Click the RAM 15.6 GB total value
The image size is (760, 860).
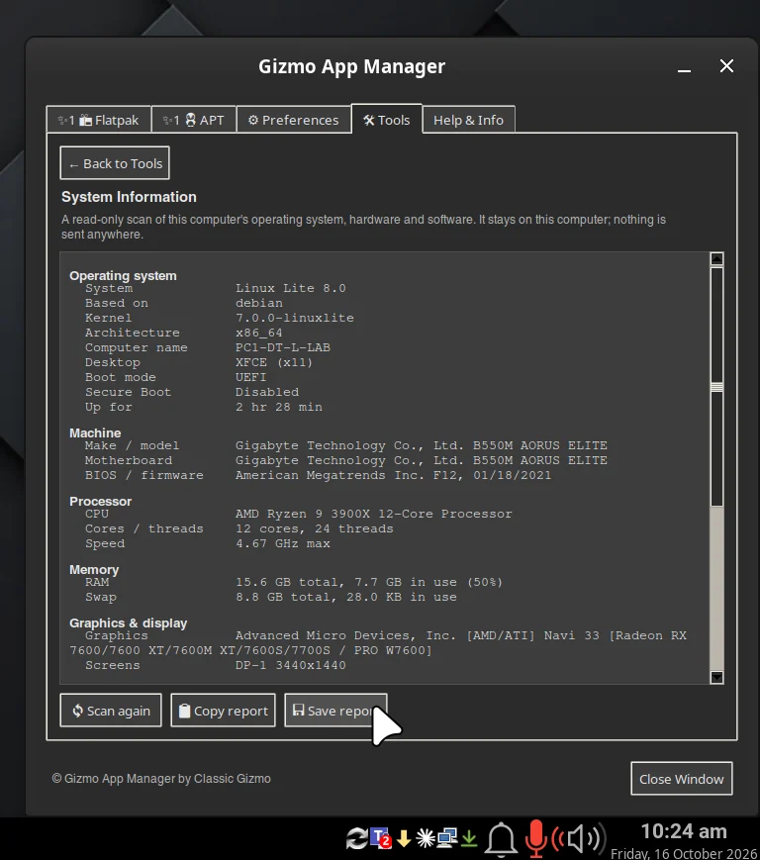[x=369, y=581]
